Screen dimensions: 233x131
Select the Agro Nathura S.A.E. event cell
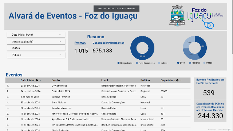[70, 119]
